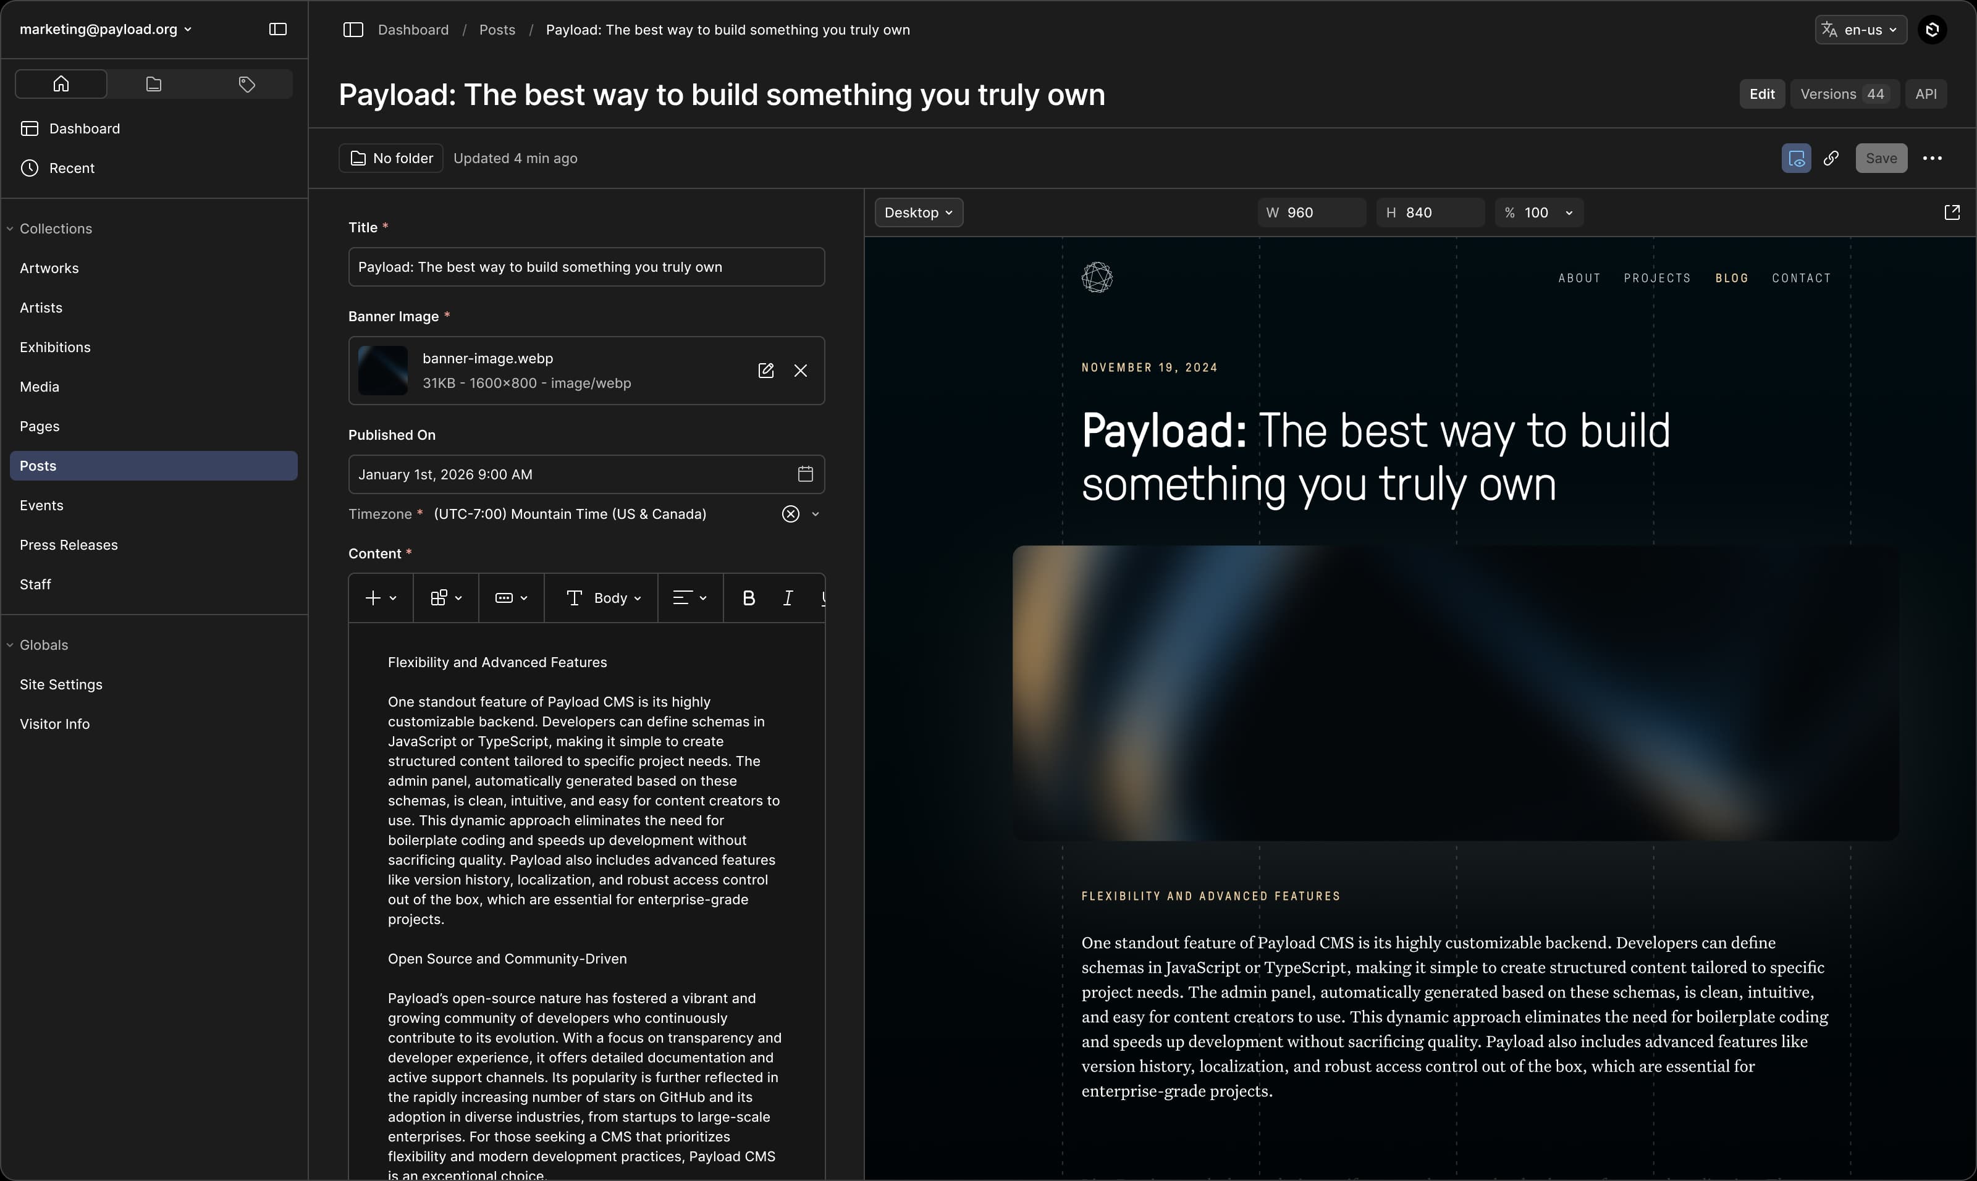The height and width of the screenshot is (1181, 1977).
Task: Open the inline blocks dropdown in toolbar
Action: coord(511,598)
